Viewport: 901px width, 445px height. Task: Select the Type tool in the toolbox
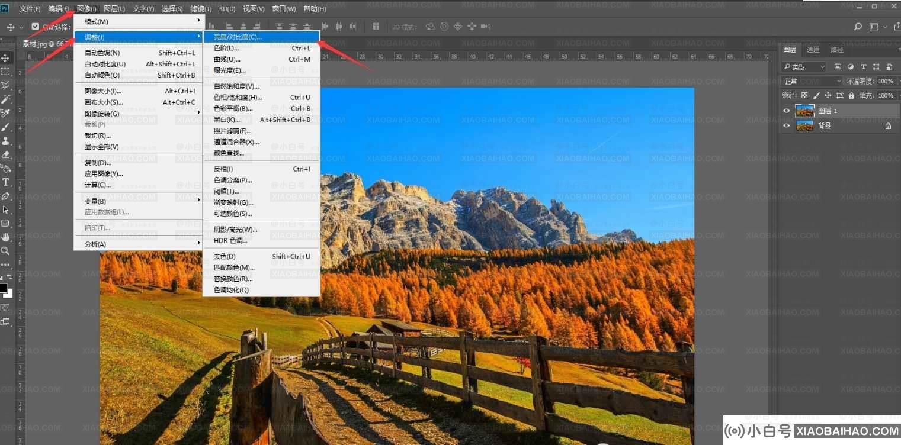[5, 182]
